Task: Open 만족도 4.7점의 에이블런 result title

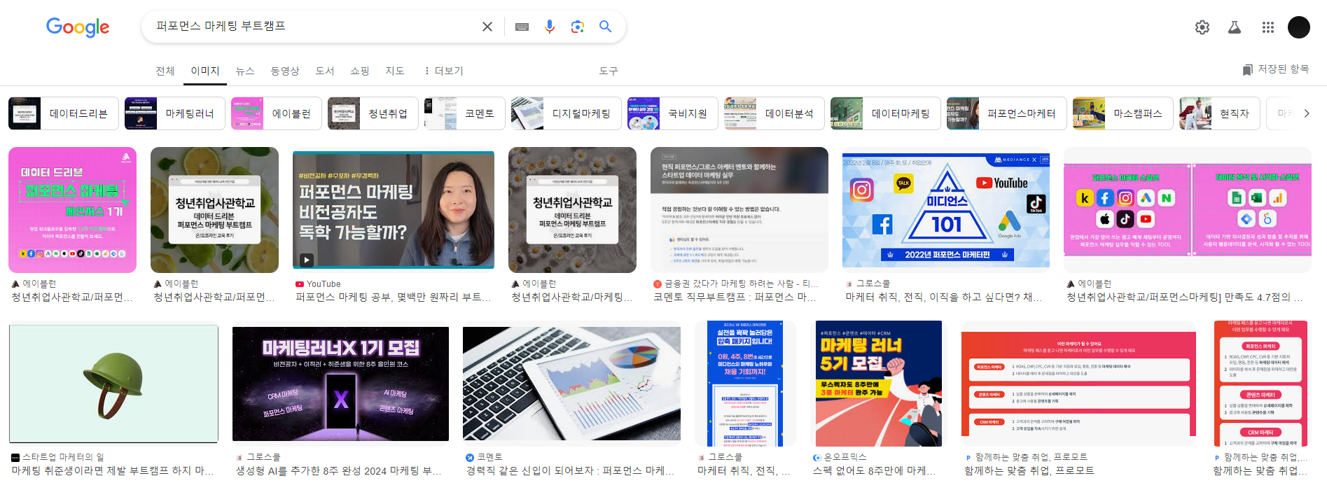Action: coord(1185,297)
